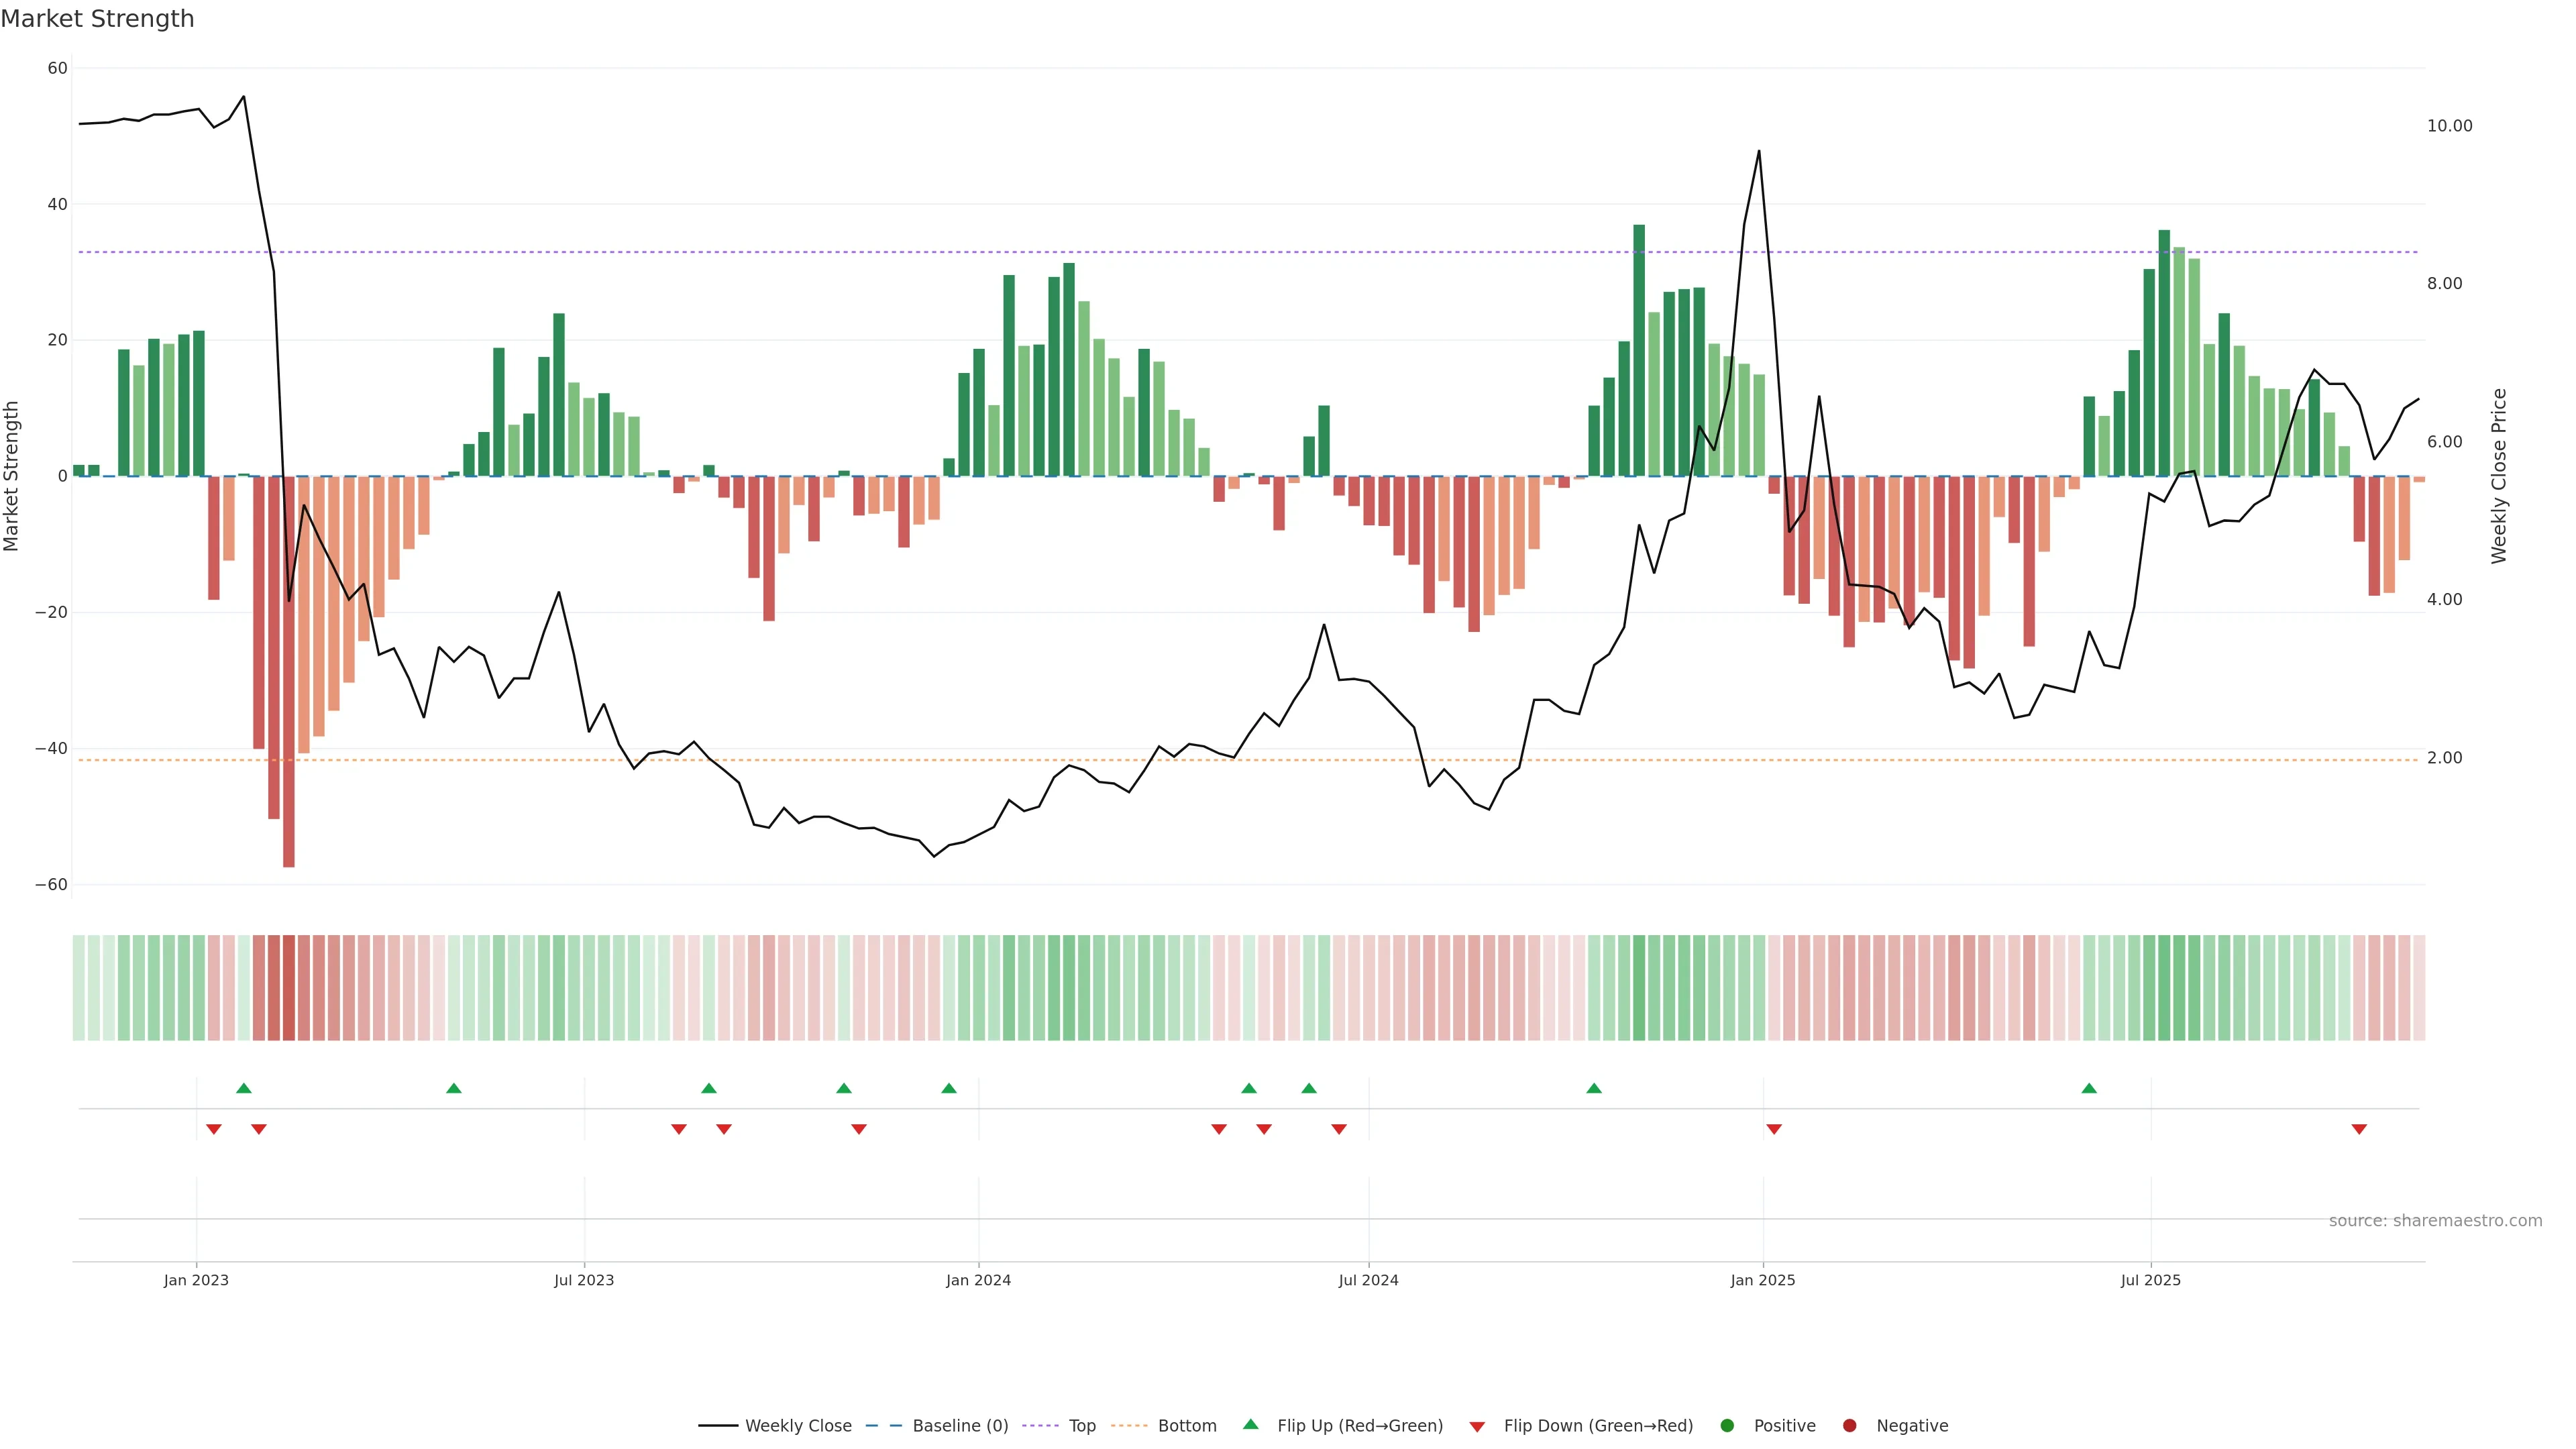Viewport: 2576px width, 1449px height.
Task: Click Flip Up green triangle legend icon
Action: (x=1250, y=1424)
